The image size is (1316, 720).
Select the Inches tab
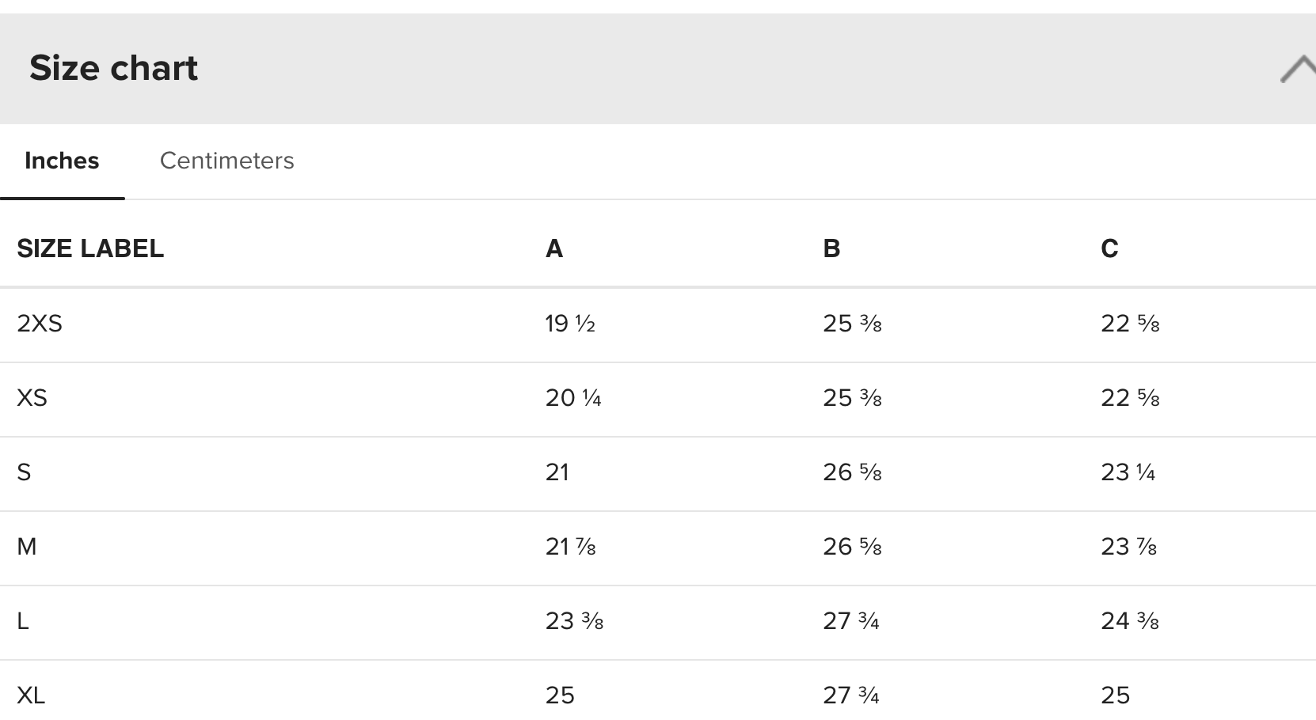tap(62, 161)
